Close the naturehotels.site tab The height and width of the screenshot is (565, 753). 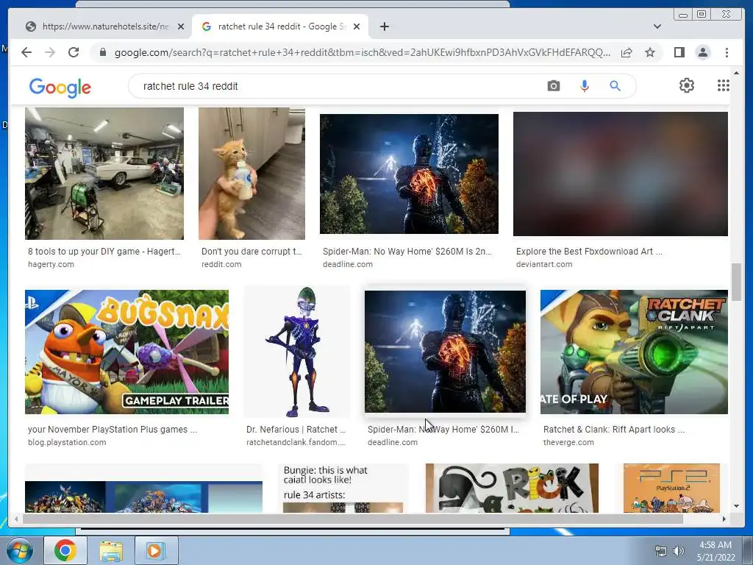click(181, 26)
